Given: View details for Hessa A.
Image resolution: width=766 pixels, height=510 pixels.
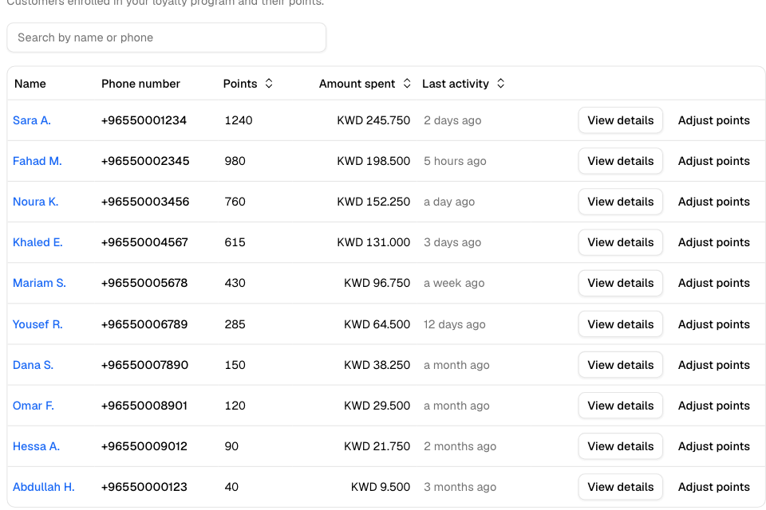Looking at the screenshot, I should tap(621, 446).
